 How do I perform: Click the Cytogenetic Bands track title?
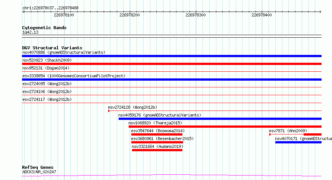tap(44, 28)
